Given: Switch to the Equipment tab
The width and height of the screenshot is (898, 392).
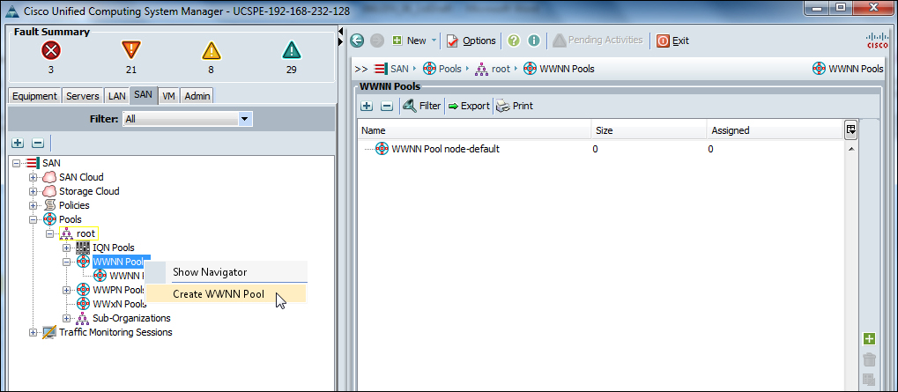Looking at the screenshot, I should (35, 96).
